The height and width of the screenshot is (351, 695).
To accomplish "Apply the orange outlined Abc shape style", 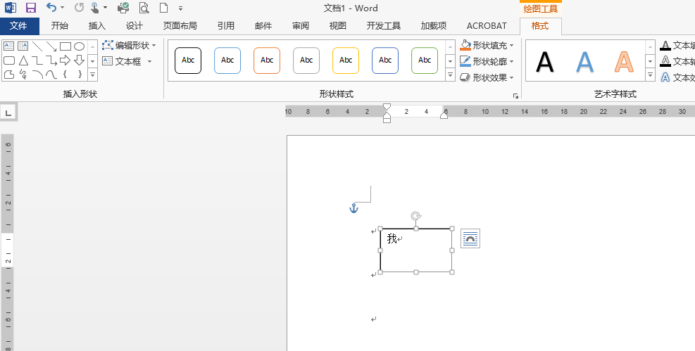I will [x=267, y=60].
